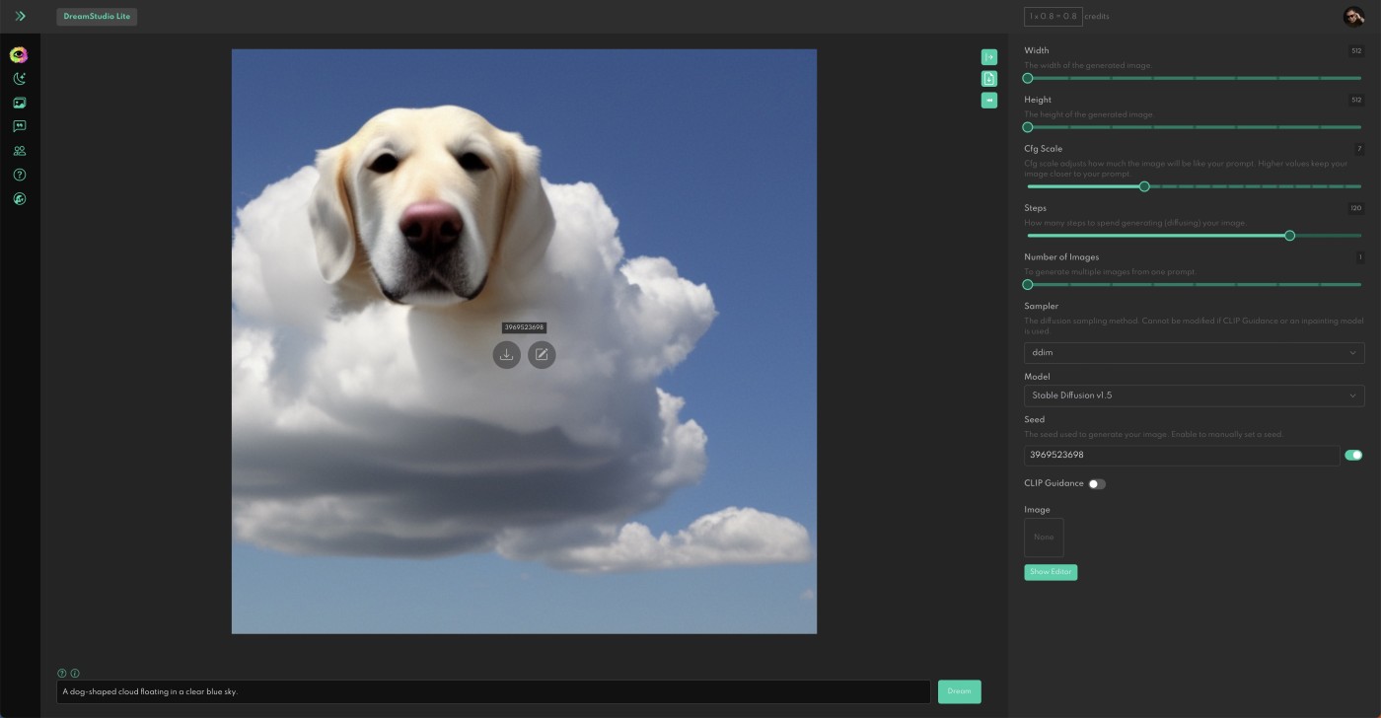Image resolution: width=1381 pixels, height=718 pixels.
Task: Click the generated dog cloud image
Action: click(524, 341)
